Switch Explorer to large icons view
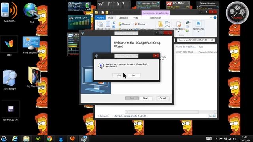Image resolution: width=253 pixels, height=142 pixels. point(214,116)
